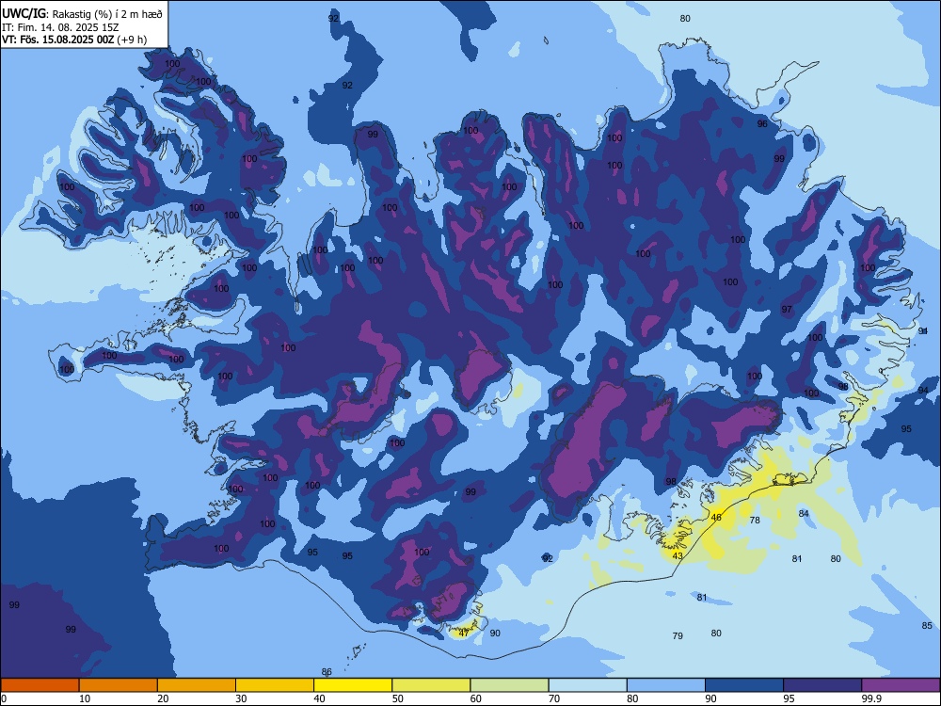The image size is (941, 706).
Task: Click the title 'UWC/IG: Rakastig (%) í 2 m hæð'
Action: [x=82, y=14]
